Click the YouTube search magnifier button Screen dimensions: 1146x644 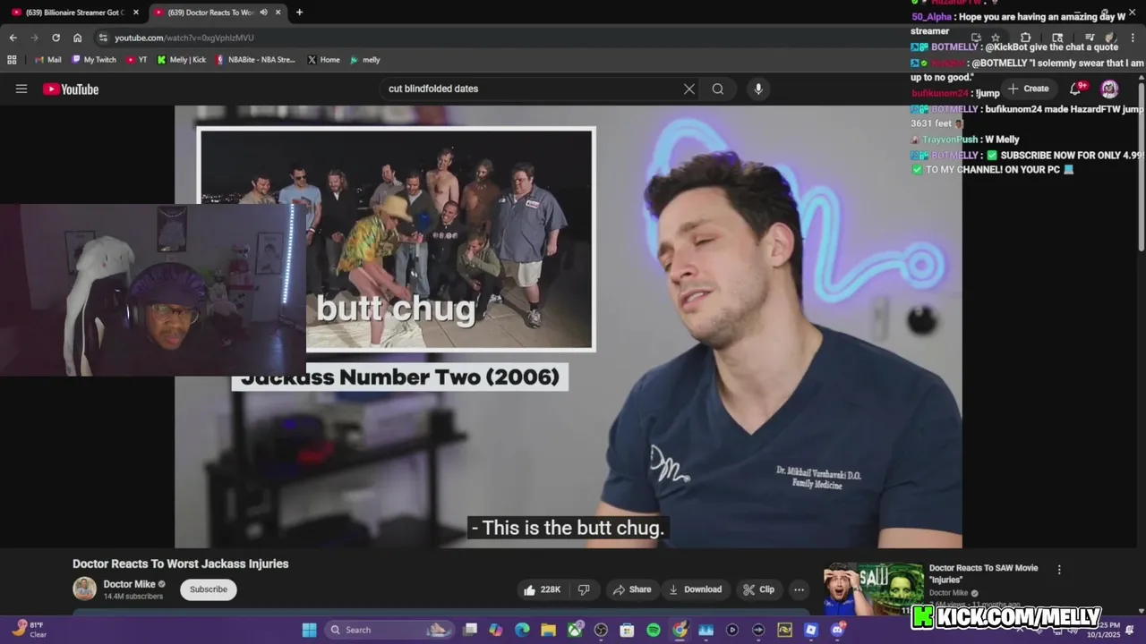718,89
